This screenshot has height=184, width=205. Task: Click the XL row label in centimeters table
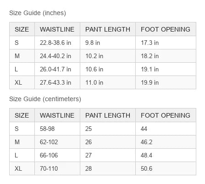(22, 168)
